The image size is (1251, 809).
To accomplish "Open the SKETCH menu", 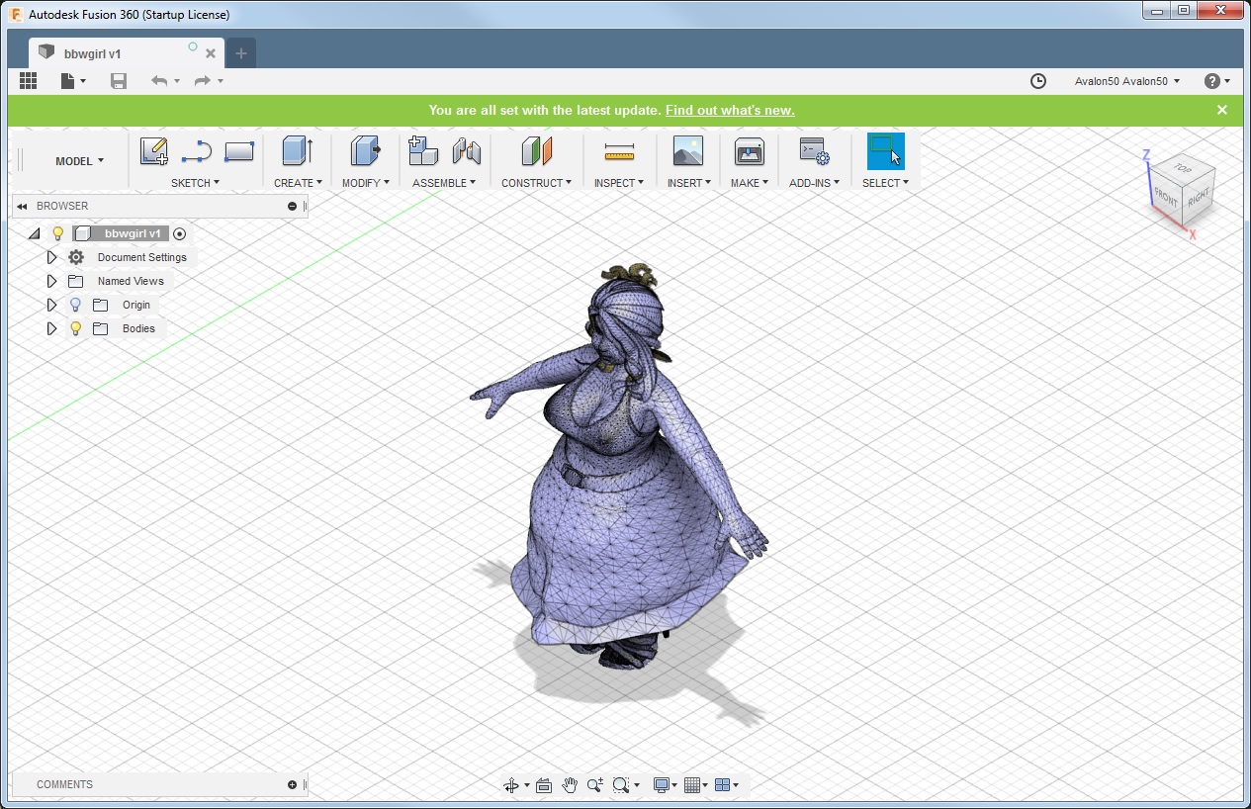I will (196, 183).
